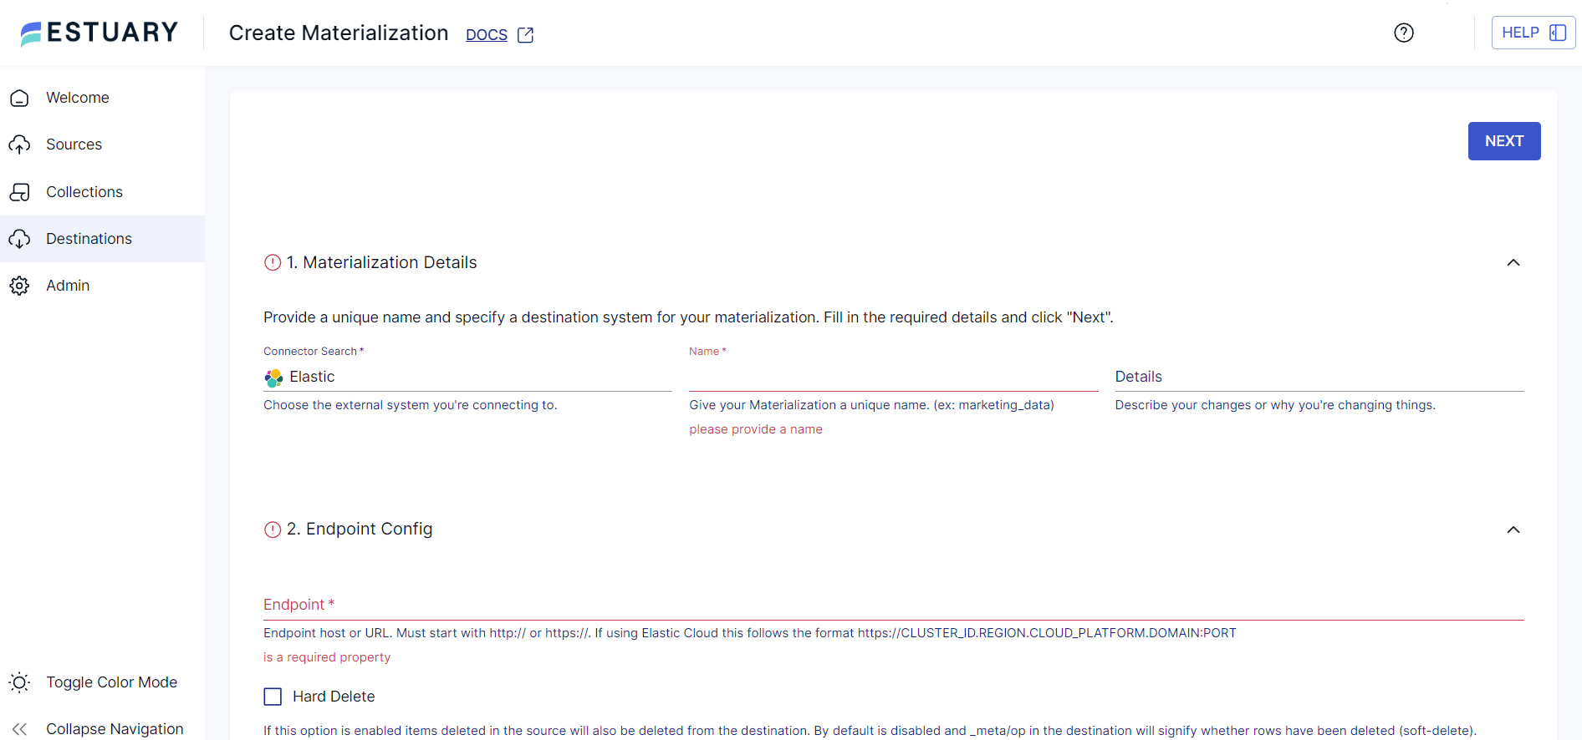
Task: Click the external link icon beside DOCS
Action: coord(525,35)
